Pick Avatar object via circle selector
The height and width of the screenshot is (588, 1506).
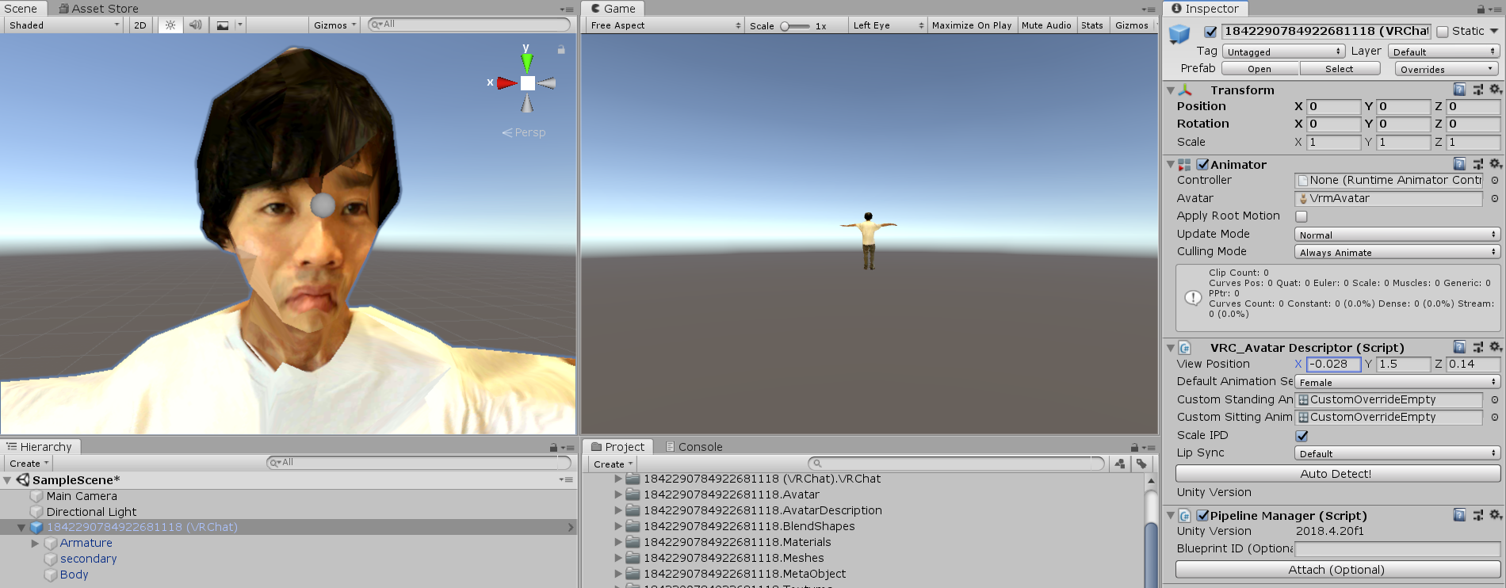pos(1495,199)
